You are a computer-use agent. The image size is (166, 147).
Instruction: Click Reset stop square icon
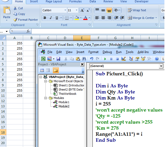(117, 59)
